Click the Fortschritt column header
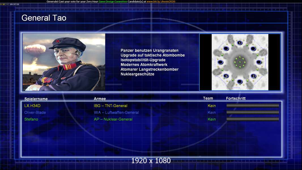The width and height of the screenshot is (302, 170). [x=236, y=99]
